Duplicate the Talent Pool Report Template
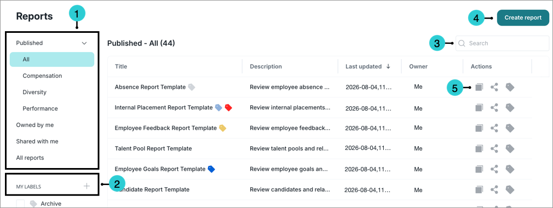The height and width of the screenshot is (208, 553). (479, 148)
